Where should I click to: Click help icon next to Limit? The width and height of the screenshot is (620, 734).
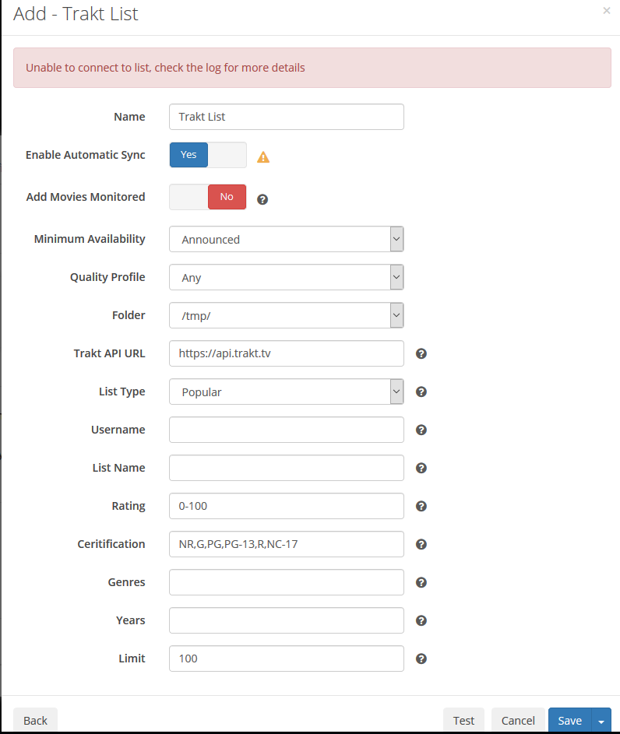click(421, 658)
